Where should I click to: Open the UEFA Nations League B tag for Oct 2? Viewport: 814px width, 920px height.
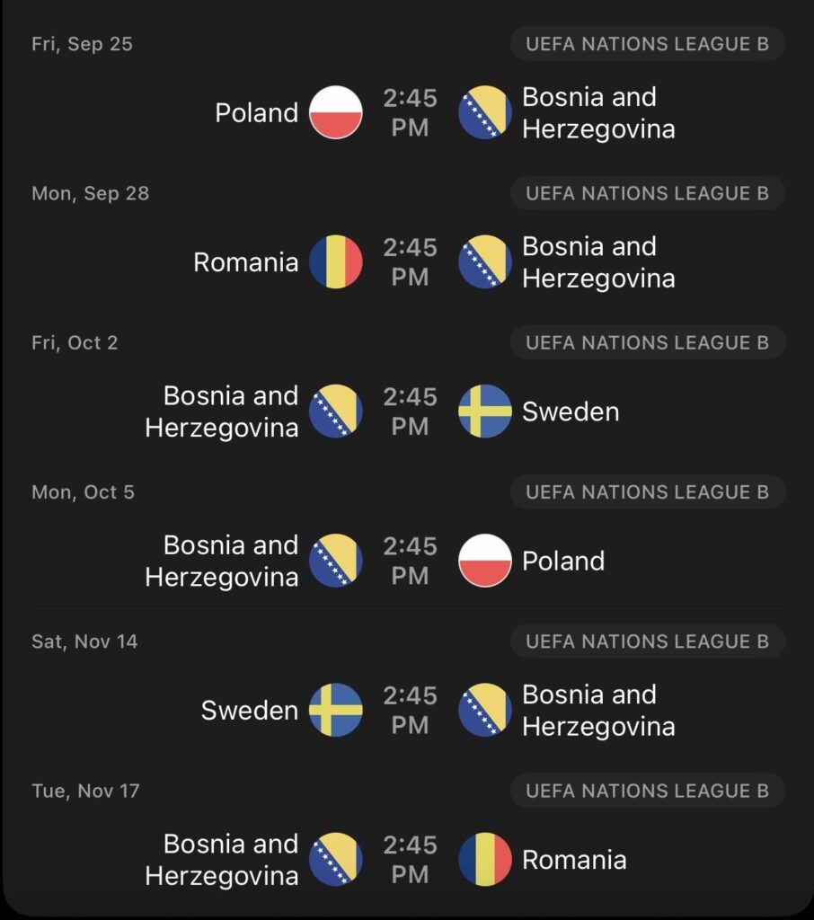point(647,342)
